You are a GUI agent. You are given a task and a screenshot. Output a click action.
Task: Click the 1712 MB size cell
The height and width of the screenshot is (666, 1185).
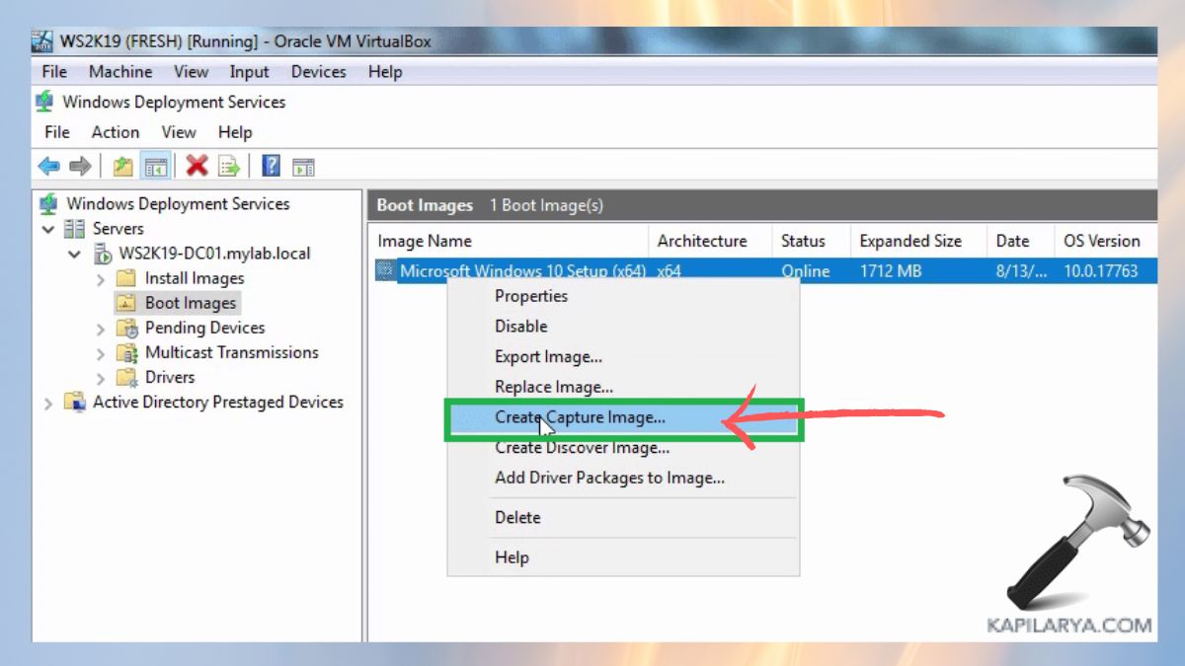pyautogui.click(x=893, y=270)
